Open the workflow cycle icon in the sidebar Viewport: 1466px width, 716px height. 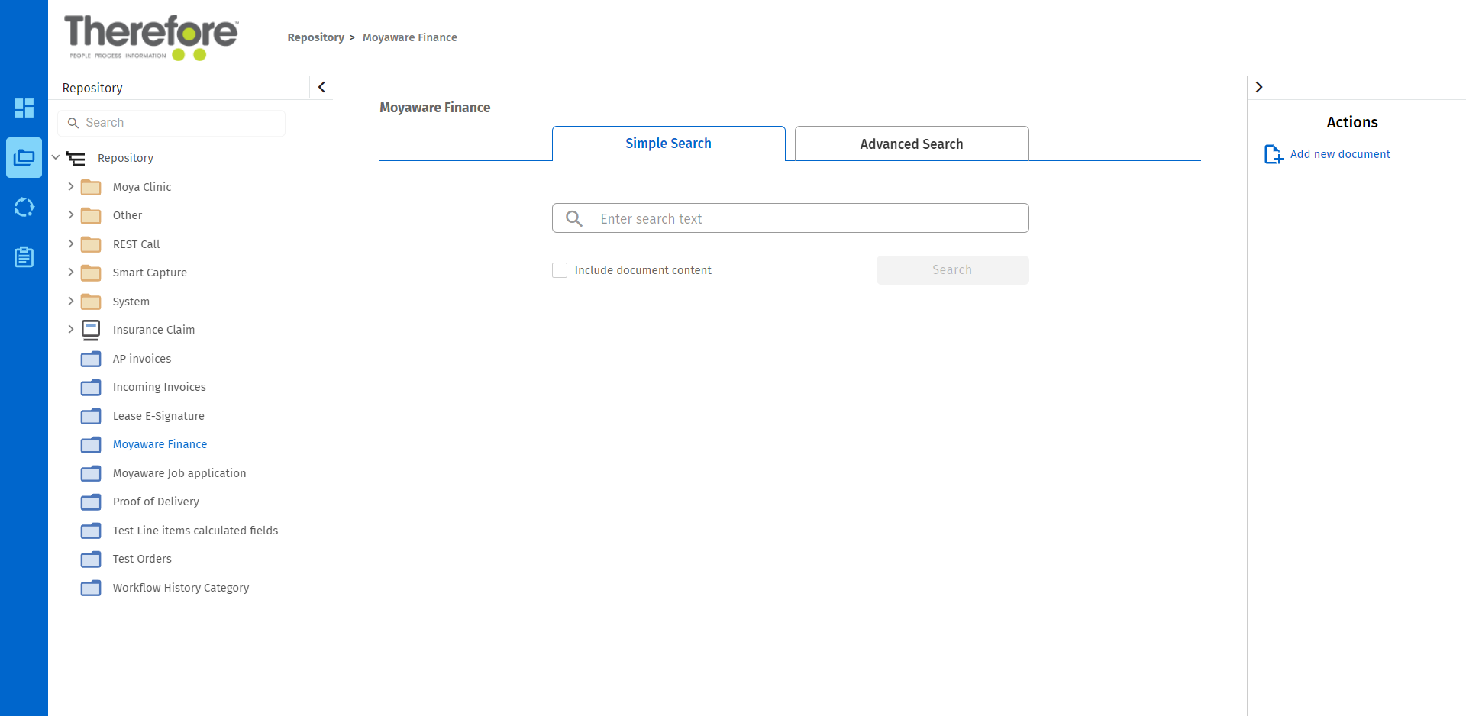pyautogui.click(x=24, y=207)
